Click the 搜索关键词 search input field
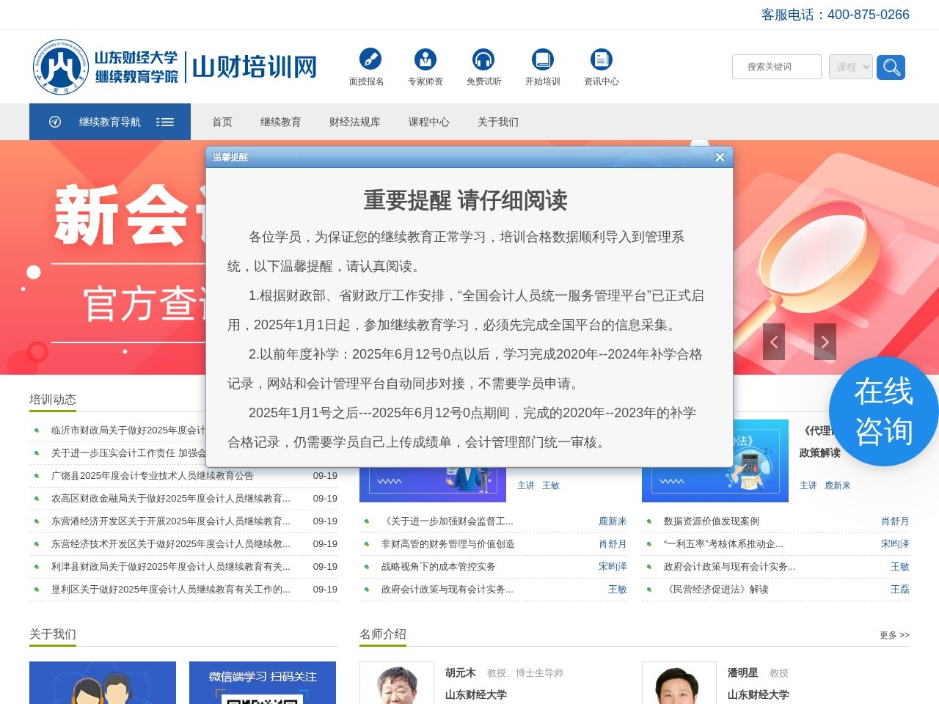Screen dimensions: 939x704 (x=776, y=67)
